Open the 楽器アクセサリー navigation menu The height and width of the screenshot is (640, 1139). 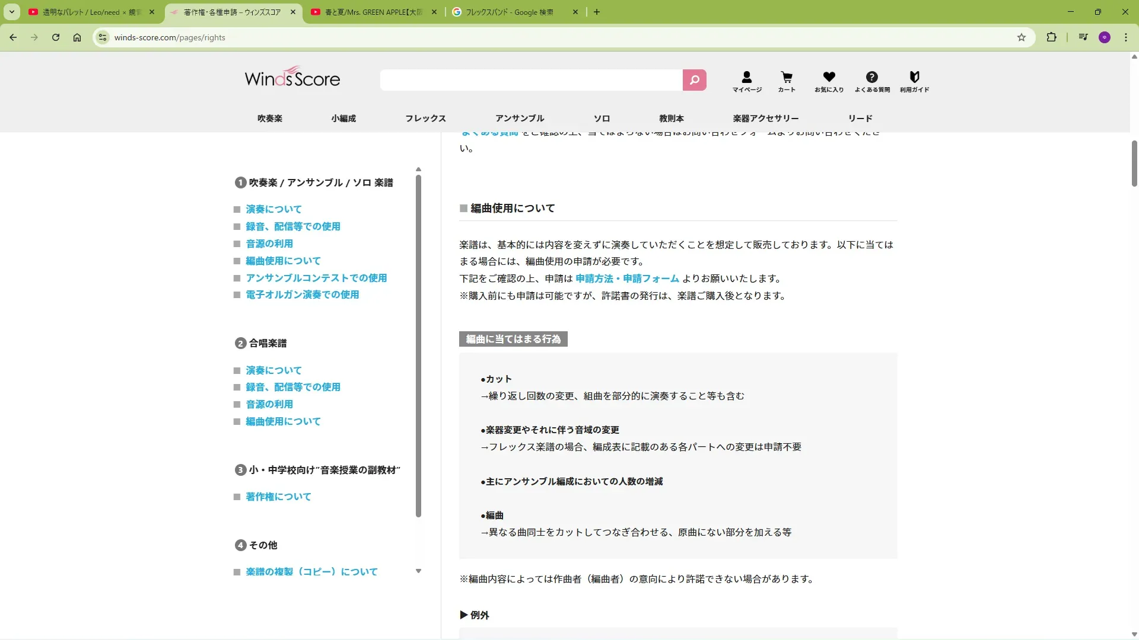click(765, 119)
